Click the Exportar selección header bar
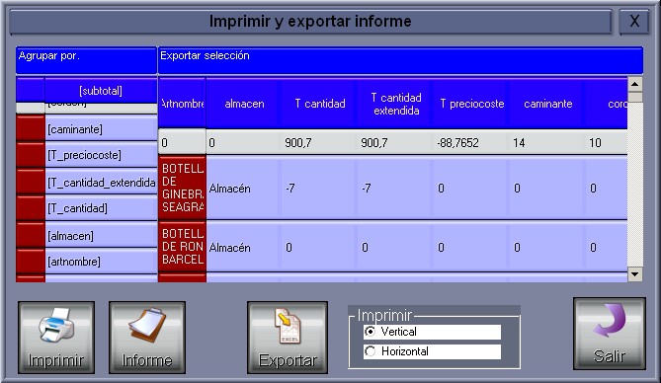This screenshot has height=383, width=661. [400, 60]
